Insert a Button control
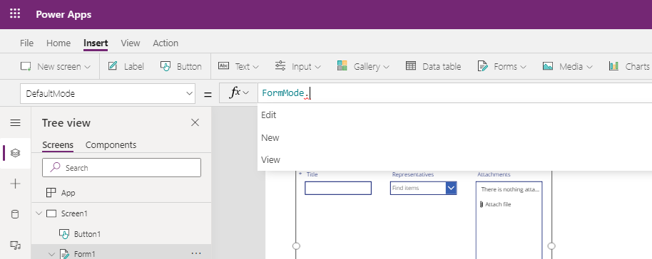 [x=181, y=66]
